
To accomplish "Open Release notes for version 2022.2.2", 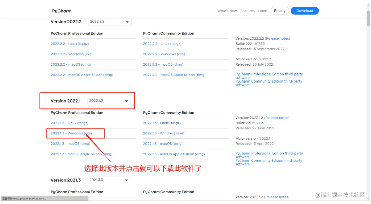I will pyautogui.click(x=277, y=38).
